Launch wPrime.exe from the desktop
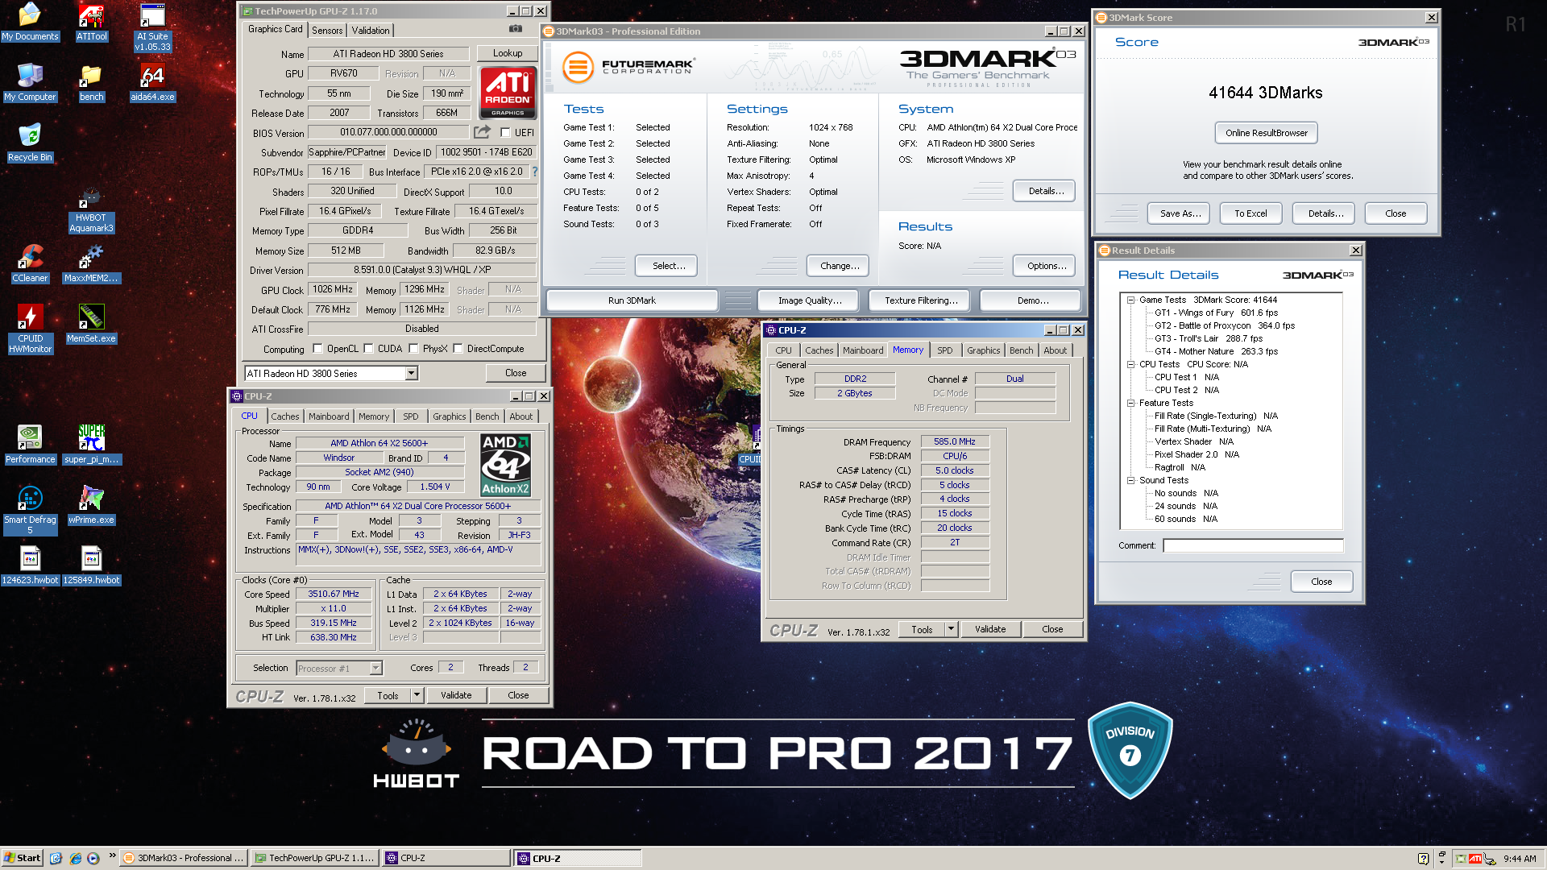This screenshot has width=1547, height=870. (91, 505)
